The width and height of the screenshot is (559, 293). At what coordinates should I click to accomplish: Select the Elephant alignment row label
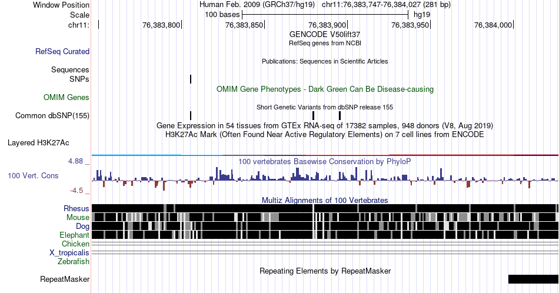point(74,235)
